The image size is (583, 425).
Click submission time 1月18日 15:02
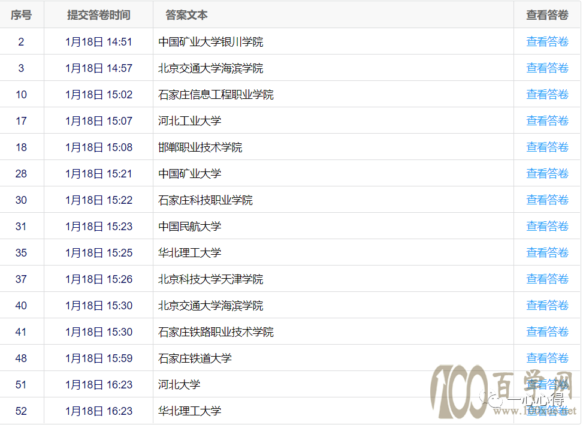pyautogui.click(x=99, y=95)
